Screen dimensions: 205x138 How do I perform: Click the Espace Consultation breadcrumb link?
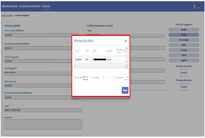click(7, 16)
